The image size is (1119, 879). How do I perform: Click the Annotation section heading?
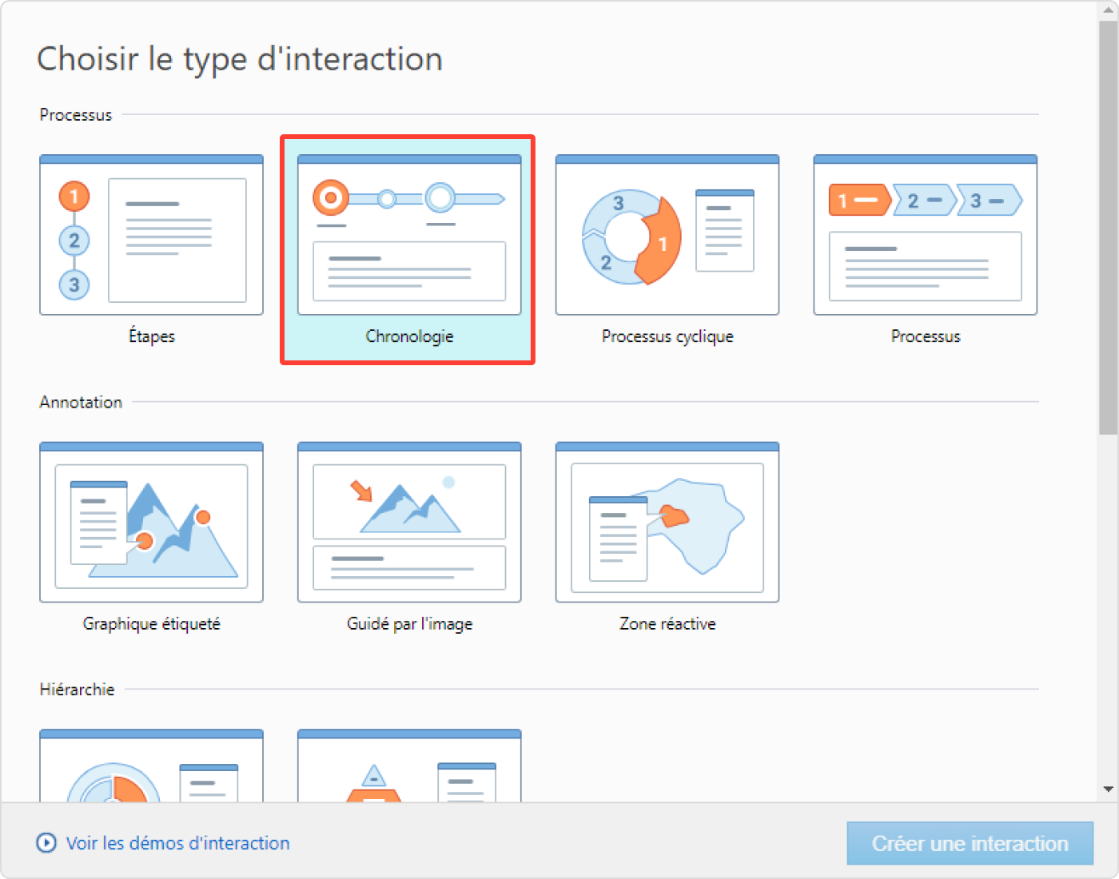81,402
